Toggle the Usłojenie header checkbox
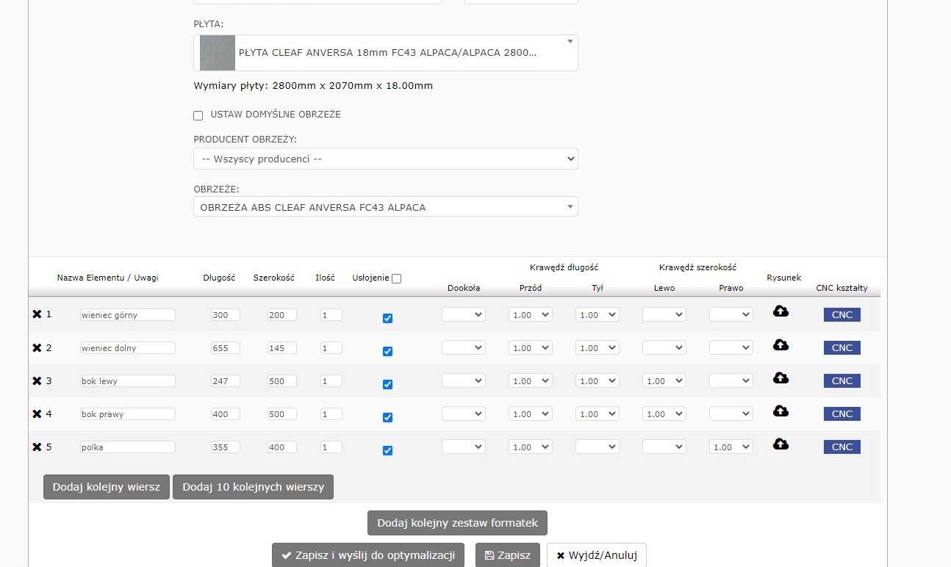Screen dimensions: 951x567 (397, 278)
